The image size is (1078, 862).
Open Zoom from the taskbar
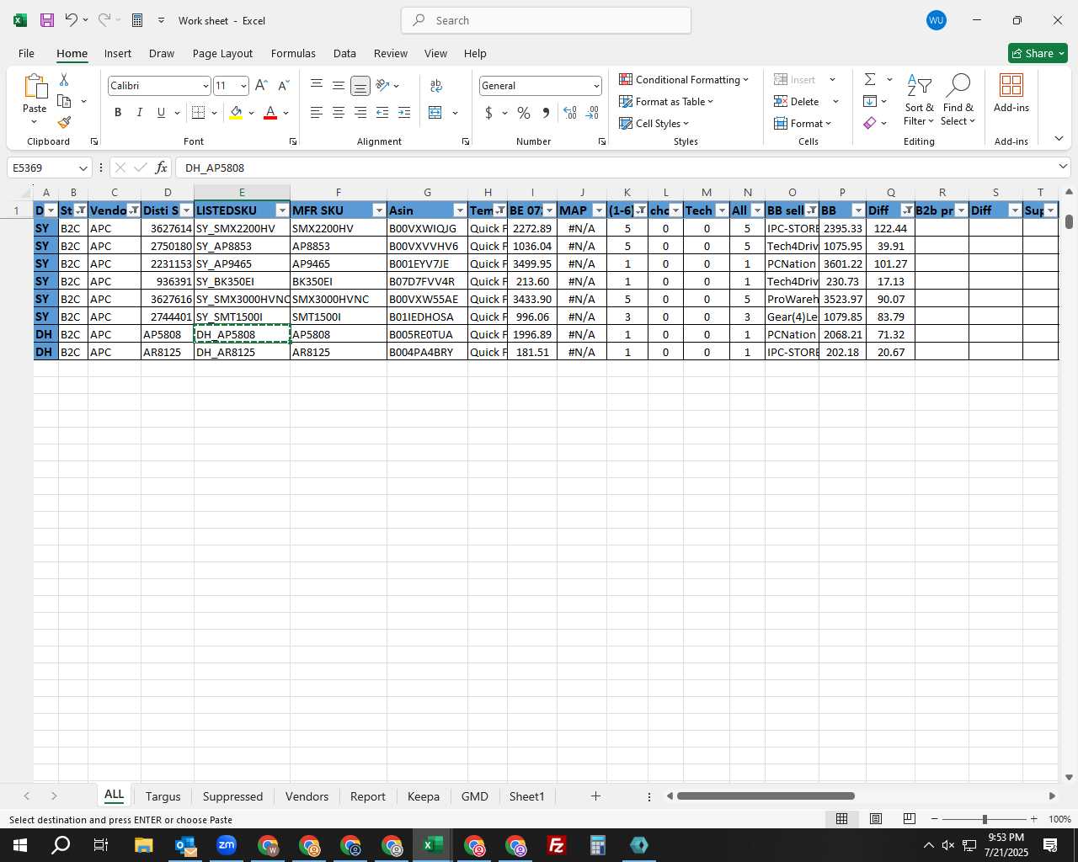click(x=227, y=845)
